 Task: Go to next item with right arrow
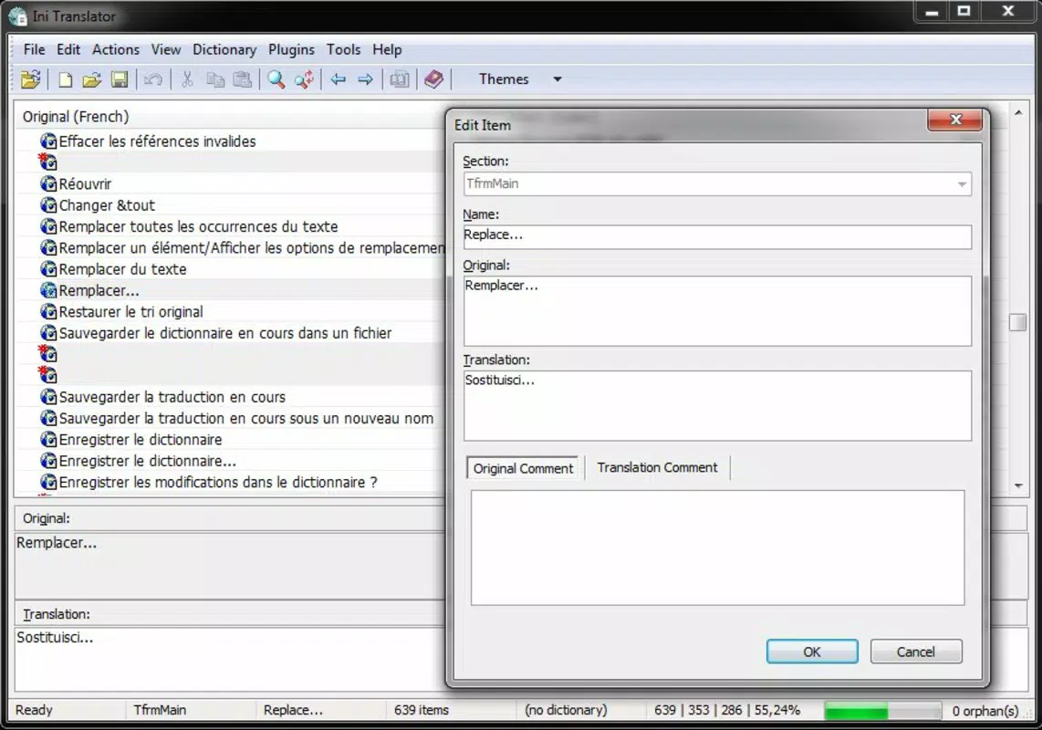366,79
